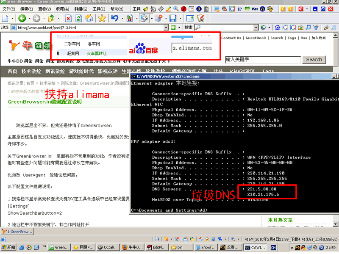
Task: Click the yellow paper plane icon
Action: click(x=146, y=9)
